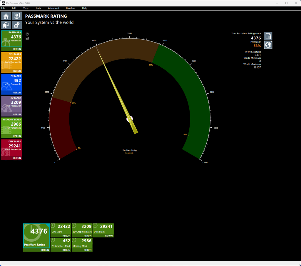Rerun the Disk Mark test from sidebar
This screenshot has height=266, width=301.
[17, 158]
